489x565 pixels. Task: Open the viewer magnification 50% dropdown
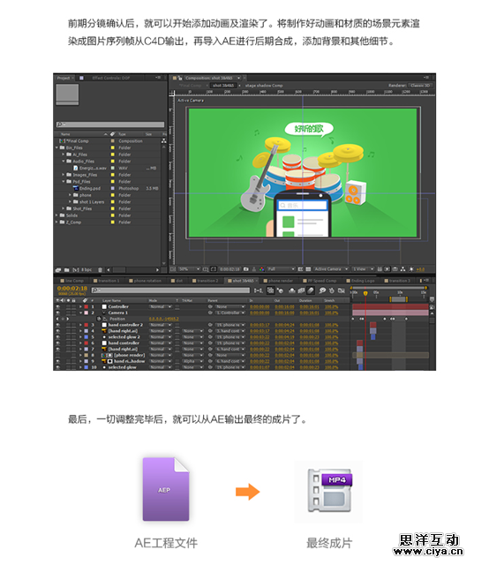tap(190, 268)
